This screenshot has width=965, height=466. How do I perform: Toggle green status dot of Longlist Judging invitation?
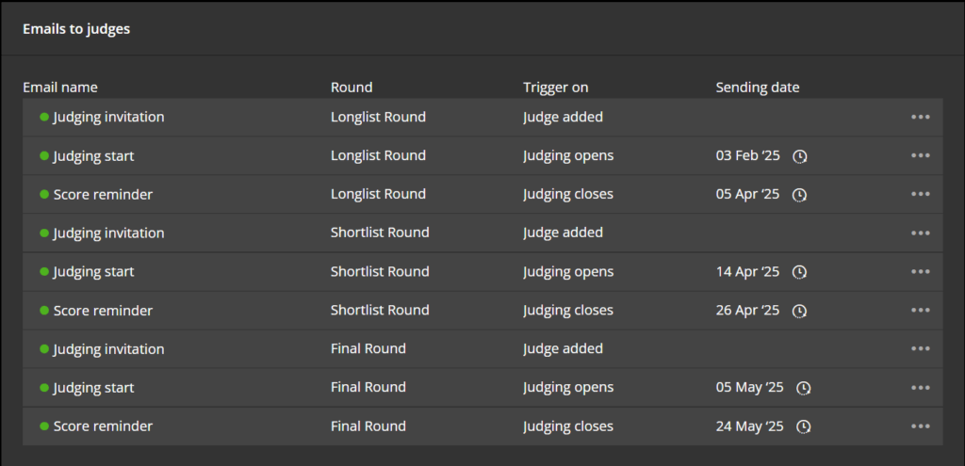[44, 117]
